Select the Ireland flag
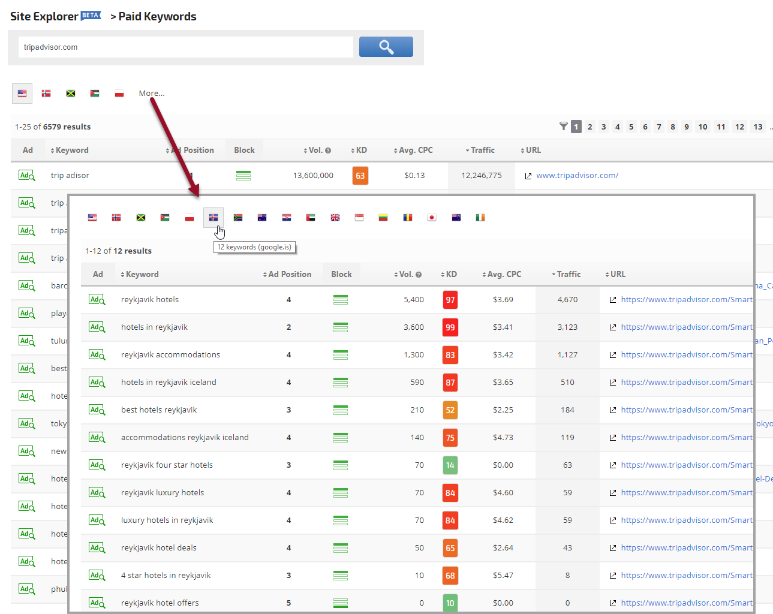Image resolution: width=773 pixels, height=614 pixels. (x=480, y=218)
